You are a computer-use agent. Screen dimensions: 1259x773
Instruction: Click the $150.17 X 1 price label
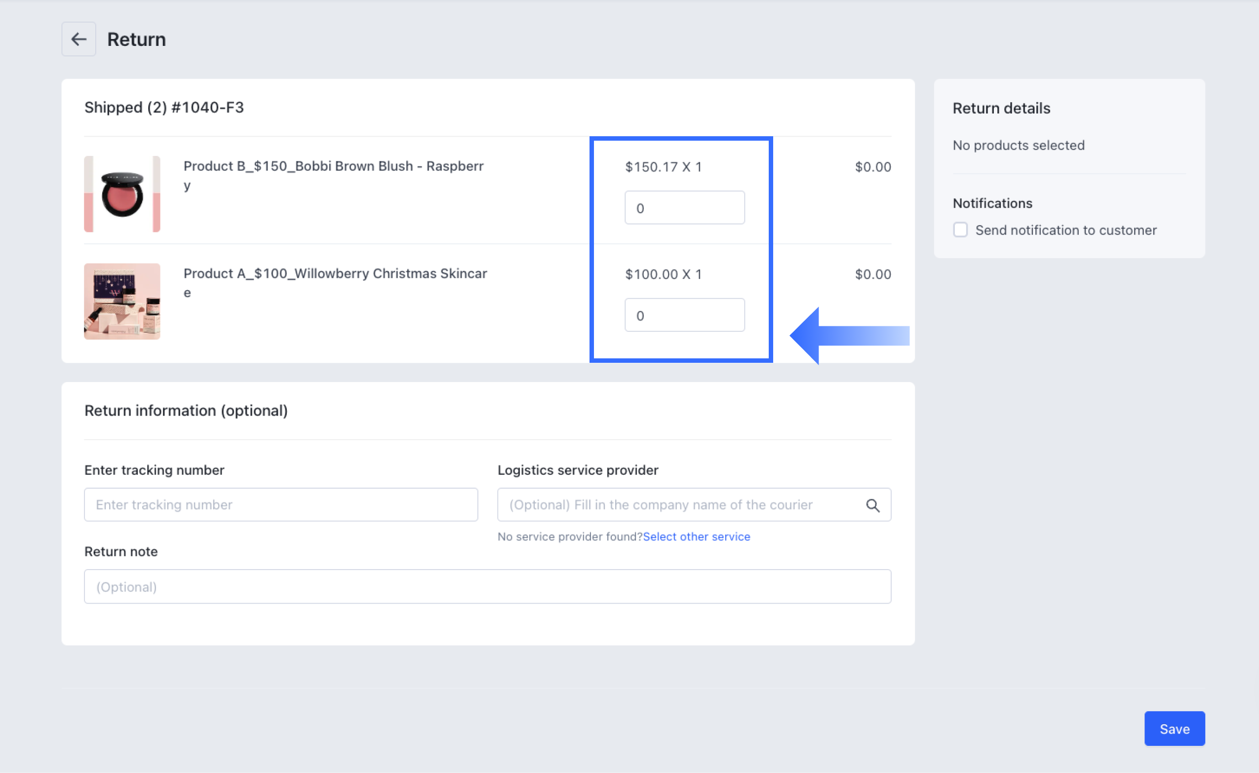663,167
